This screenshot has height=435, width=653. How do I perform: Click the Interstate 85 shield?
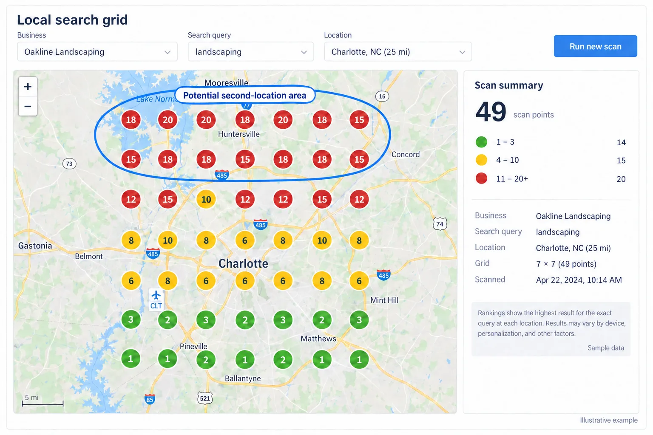tap(150, 399)
